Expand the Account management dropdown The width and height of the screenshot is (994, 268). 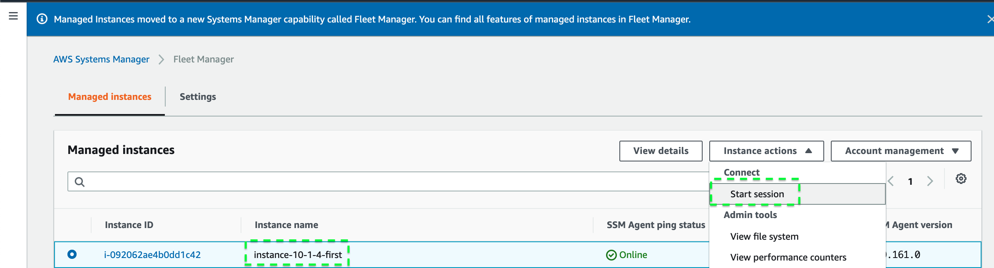(x=901, y=151)
